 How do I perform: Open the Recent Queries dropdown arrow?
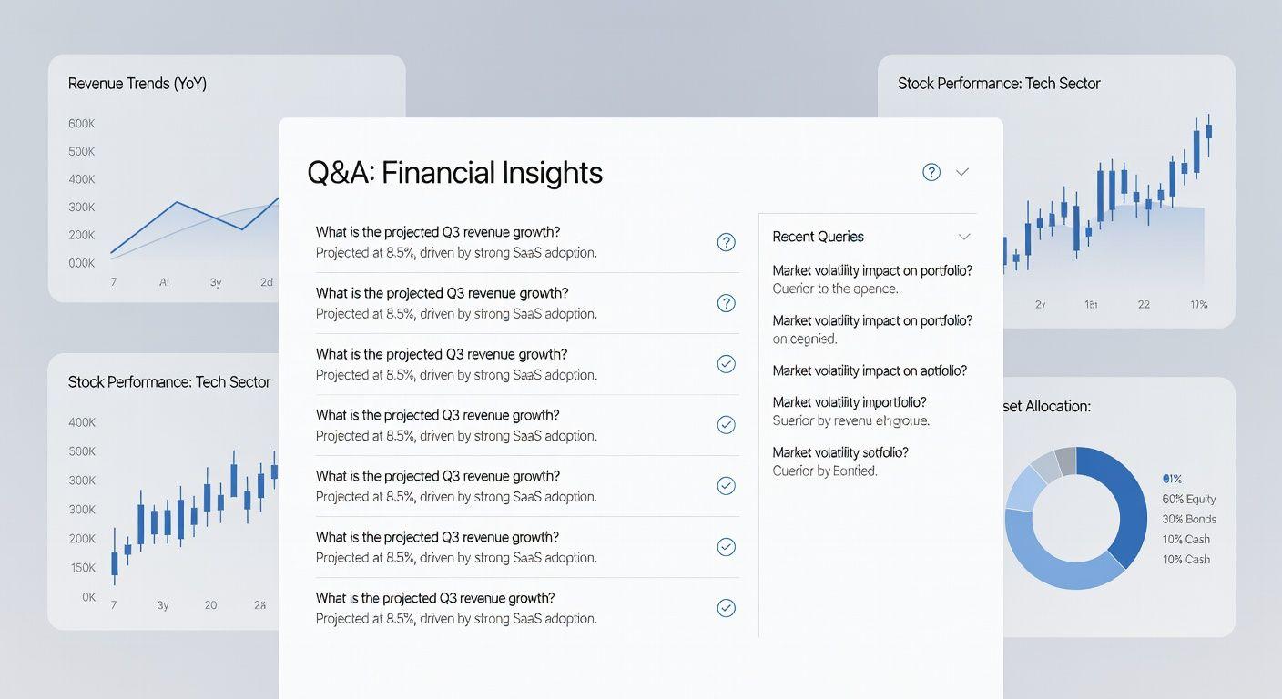pos(963,237)
